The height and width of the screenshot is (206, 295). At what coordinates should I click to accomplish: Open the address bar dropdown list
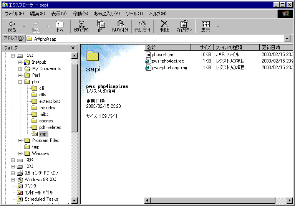pos(287,39)
